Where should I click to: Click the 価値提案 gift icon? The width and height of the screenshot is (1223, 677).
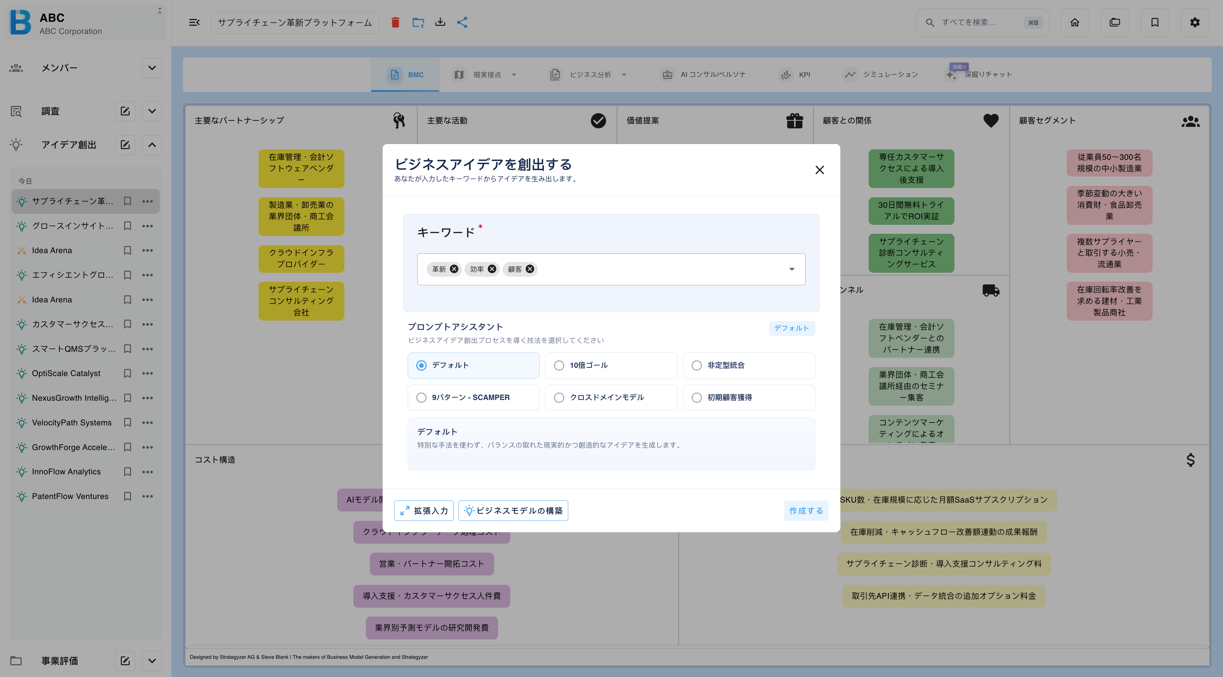(x=794, y=120)
